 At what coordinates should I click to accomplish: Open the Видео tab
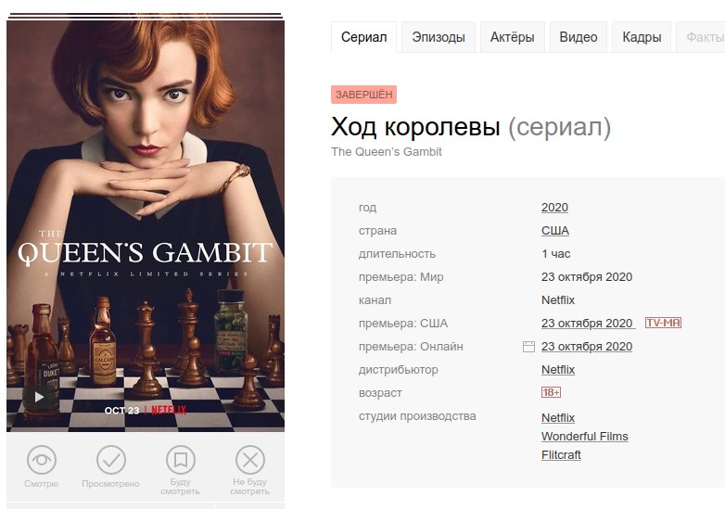tap(578, 37)
